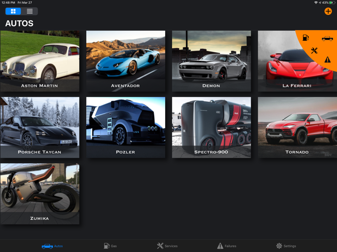Switch to the Failures tab
Viewport: 337px width, 252px height.
[x=227, y=246]
